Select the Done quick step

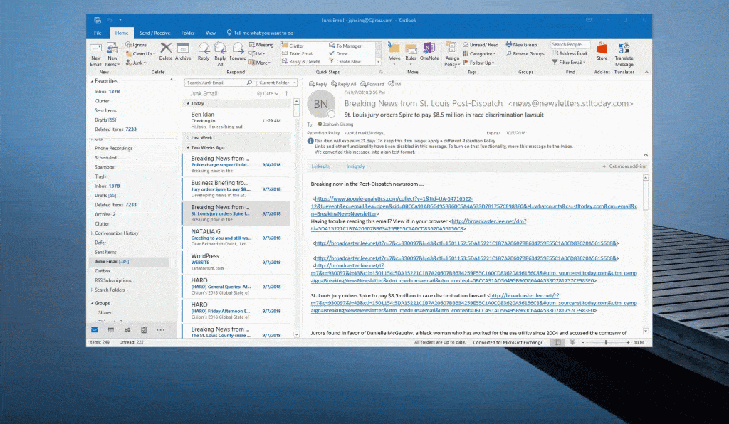click(338, 54)
